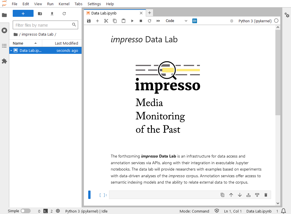This screenshot has height=214, width=291.
Task: Click the impresso Data Lab breadcrumb
Action: [x=38, y=34]
